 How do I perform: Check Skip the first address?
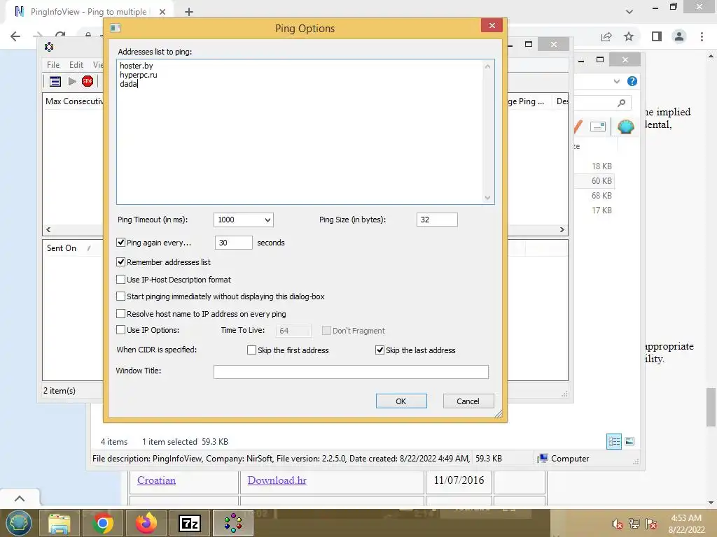coord(251,350)
